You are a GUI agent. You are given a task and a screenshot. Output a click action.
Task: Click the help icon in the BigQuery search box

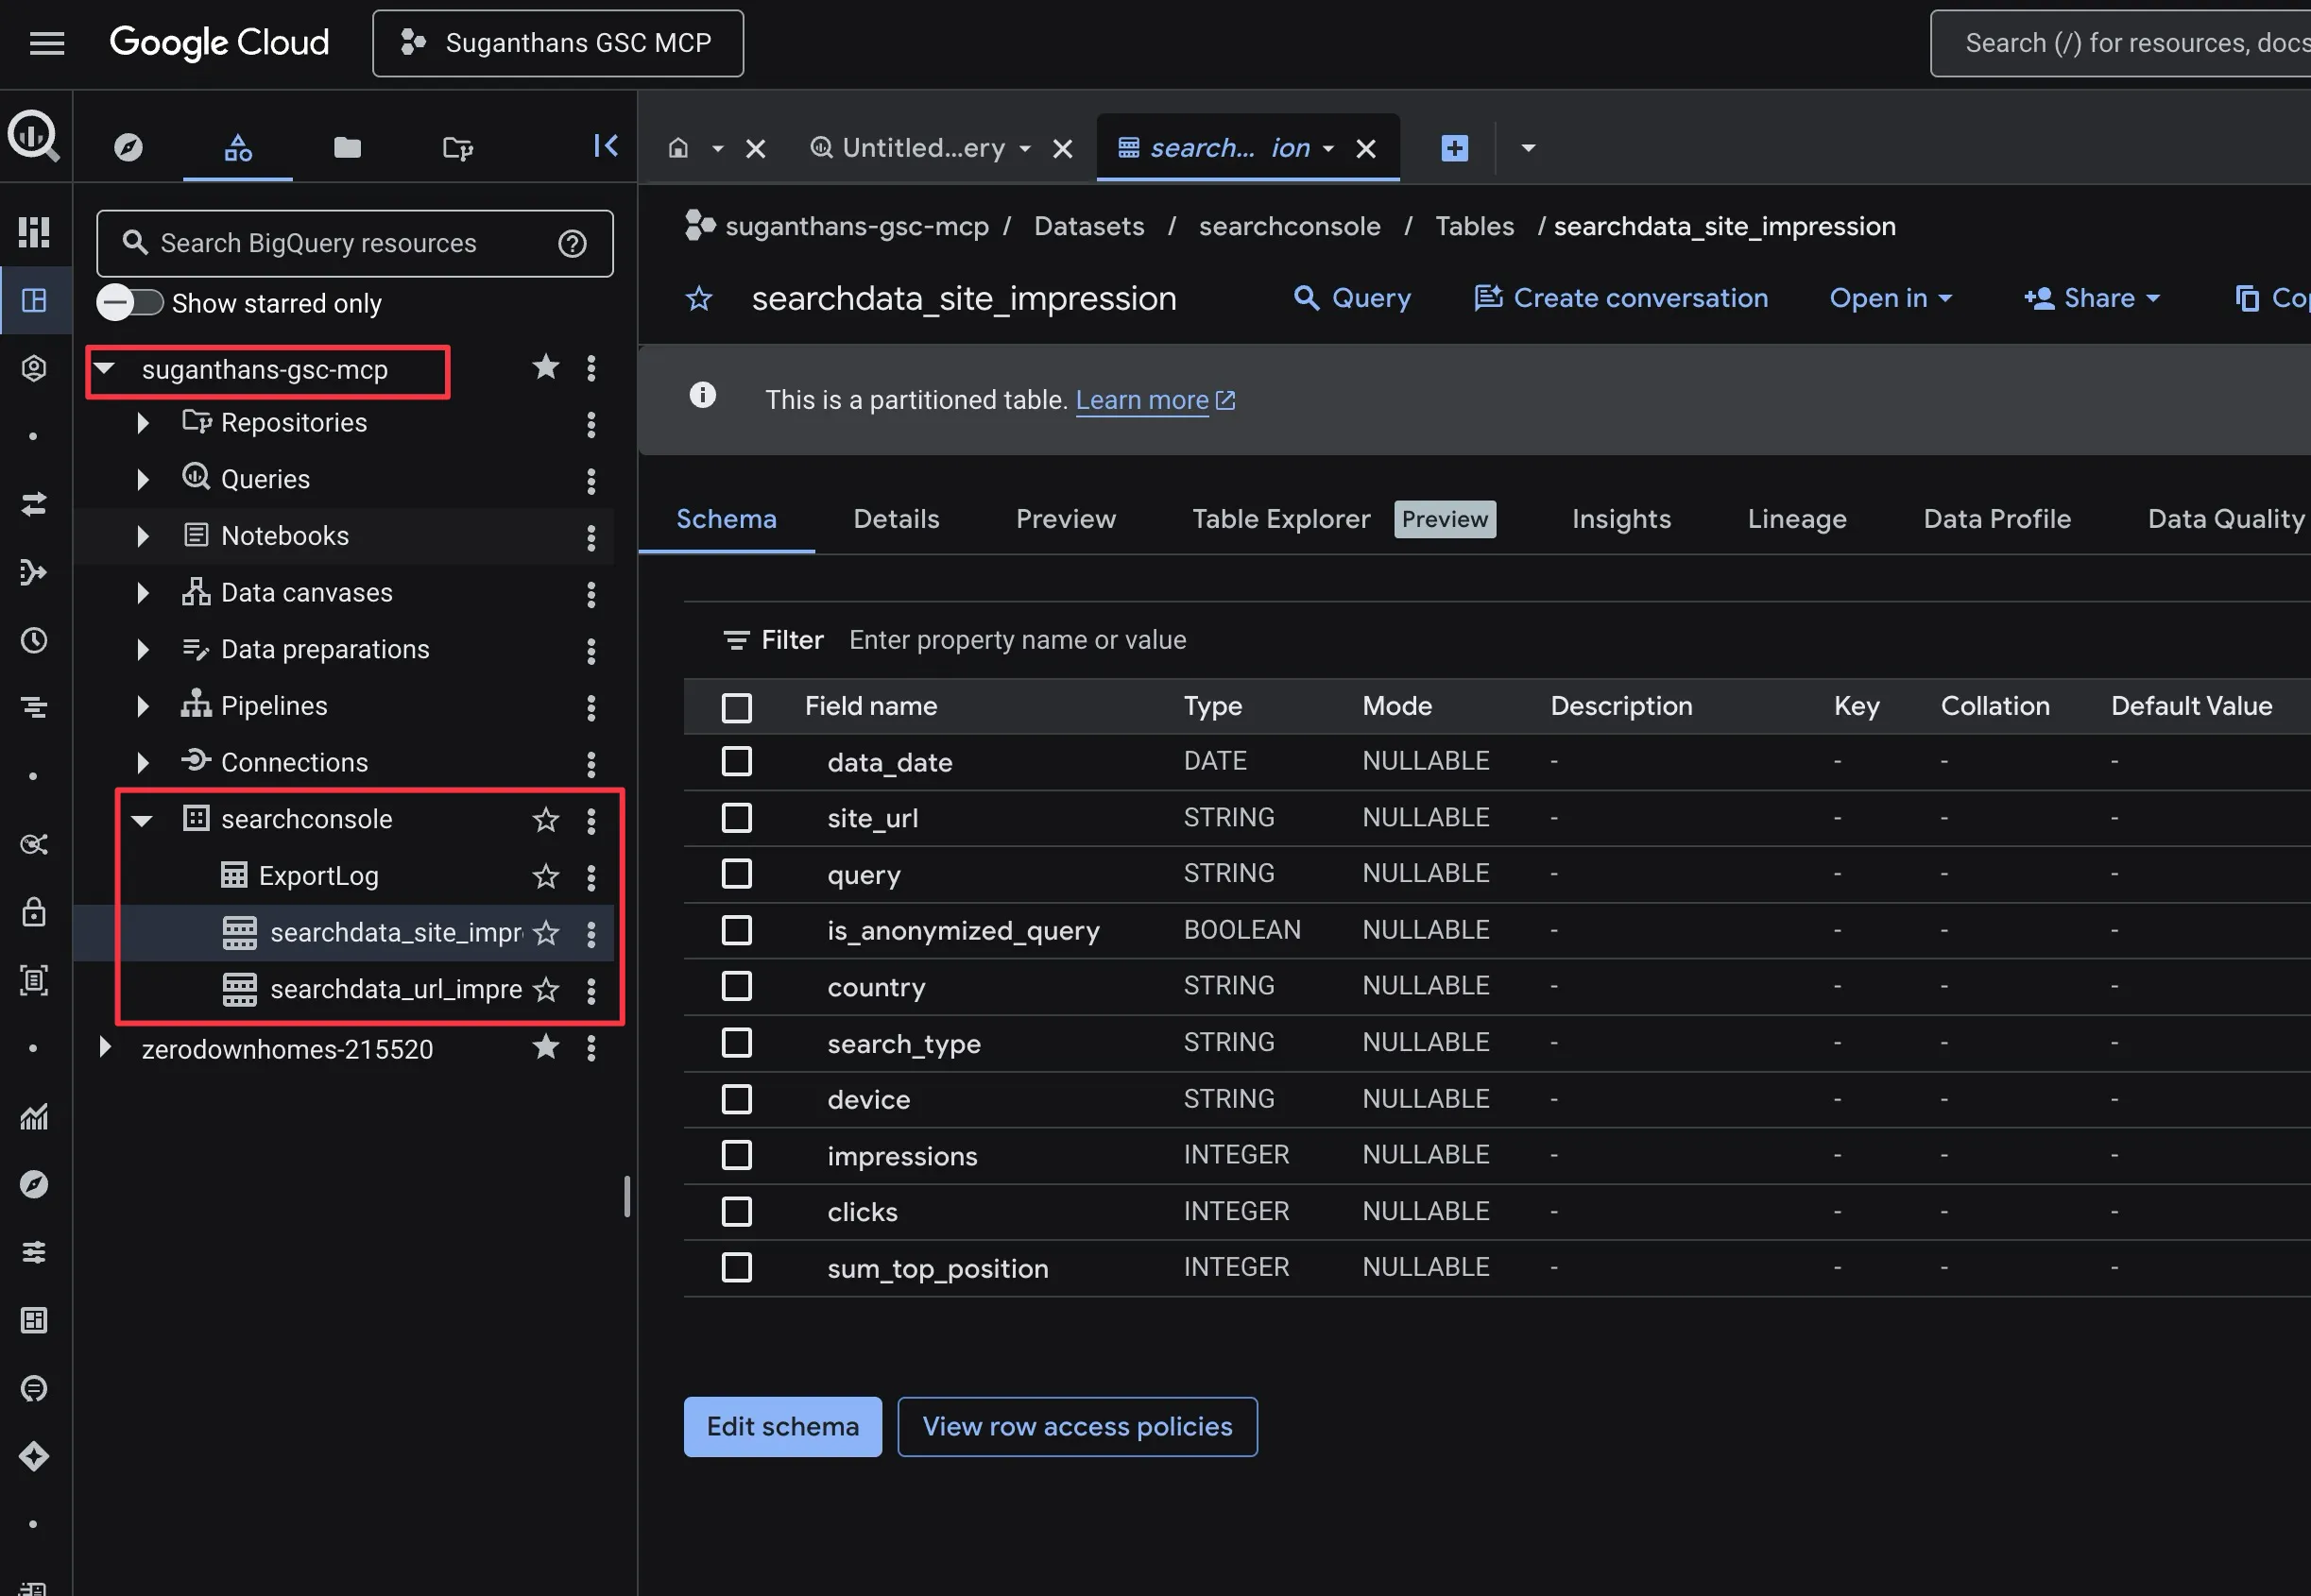pyautogui.click(x=573, y=243)
